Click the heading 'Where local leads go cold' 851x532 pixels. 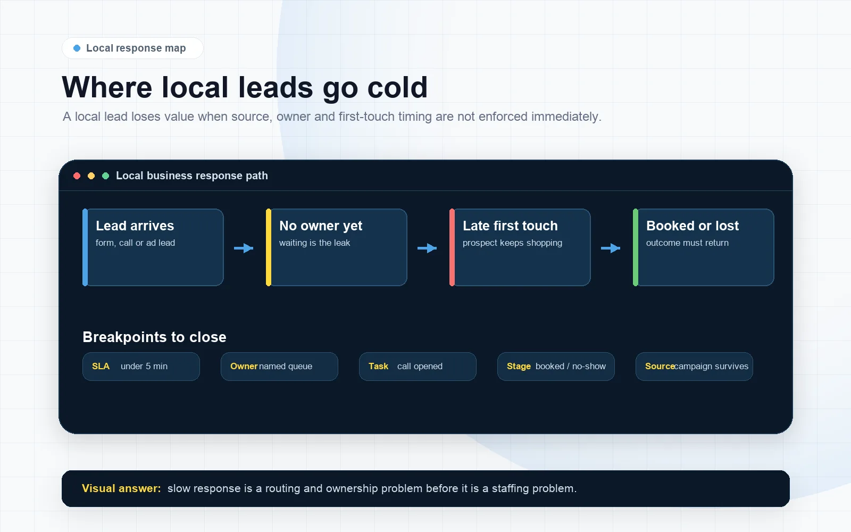(x=245, y=87)
